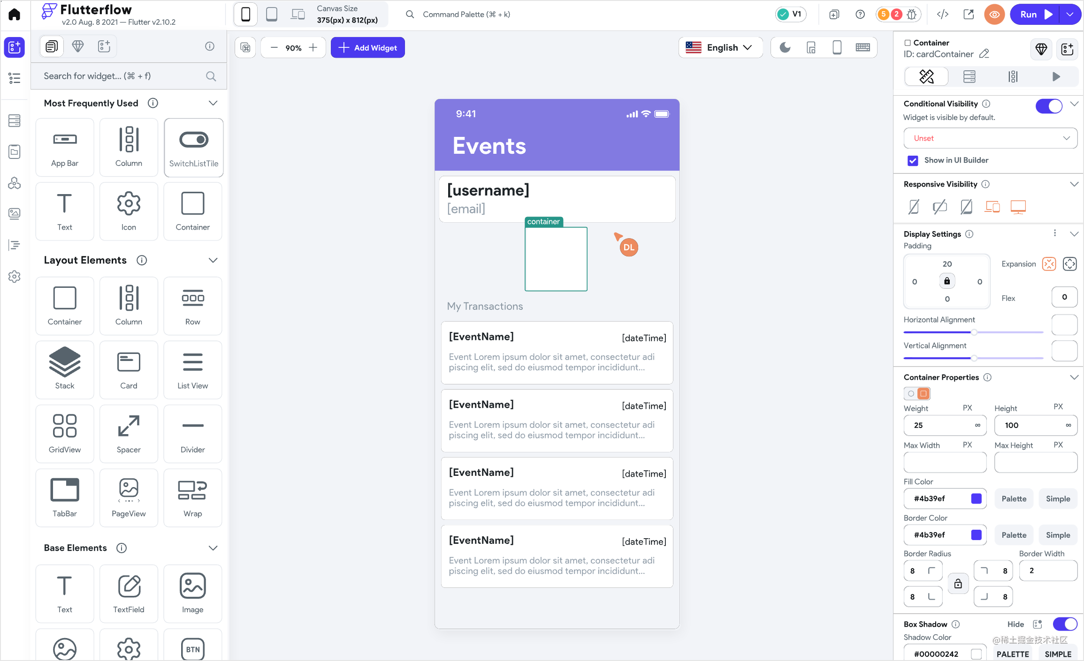The height and width of the screenshot is (661, 1084).
Task: View code with the developer icon
Action: pos(943,14)
